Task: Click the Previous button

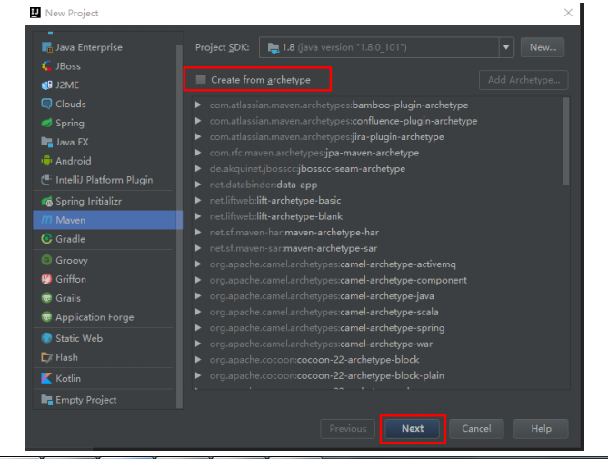Action: [348, 428]
